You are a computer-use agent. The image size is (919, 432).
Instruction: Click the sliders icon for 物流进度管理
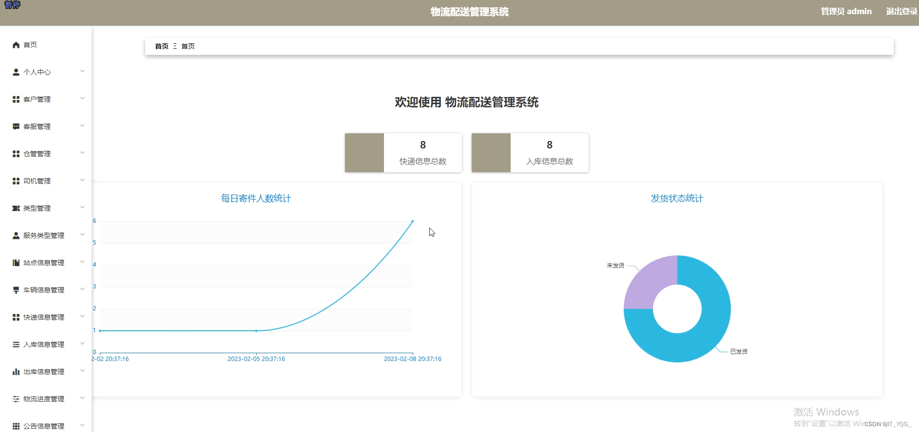coord(16,399)
